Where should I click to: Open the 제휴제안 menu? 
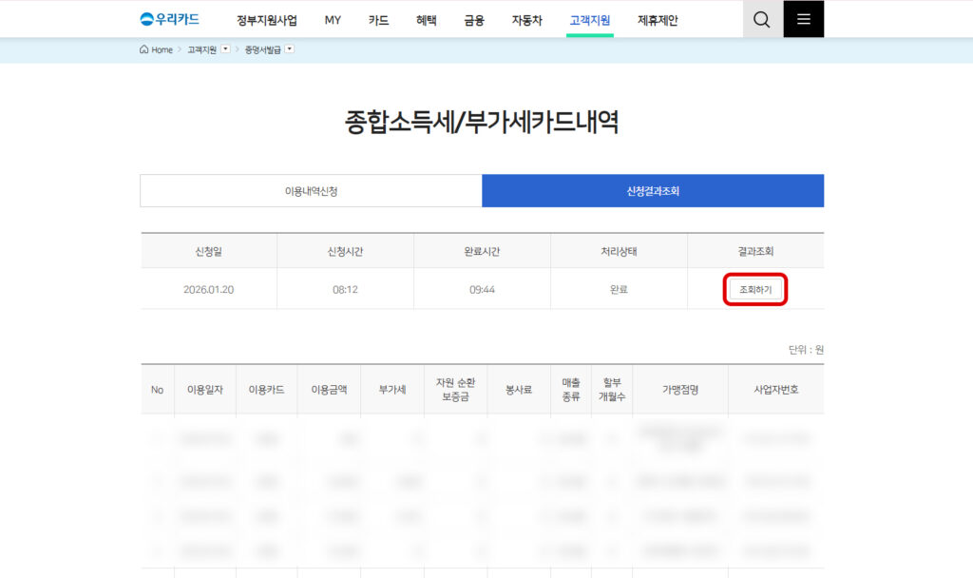[x=657, y=18]
